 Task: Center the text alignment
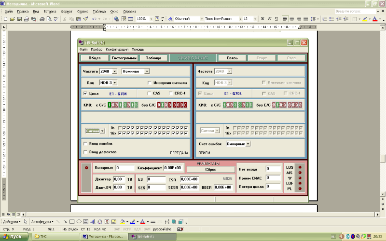292,19
